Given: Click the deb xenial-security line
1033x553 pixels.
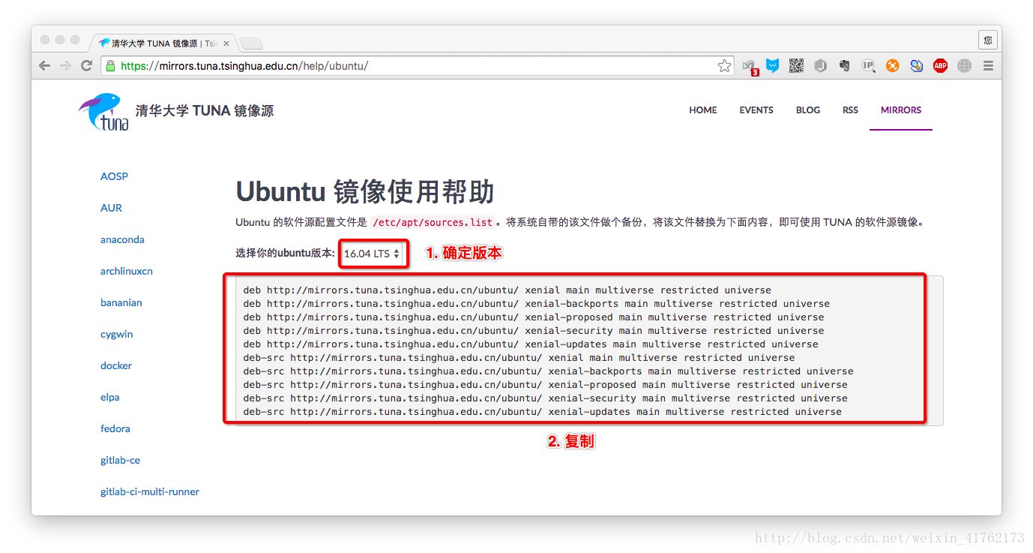Looking at the screenshot, I should pyautogui.click(x=534, y=331).
